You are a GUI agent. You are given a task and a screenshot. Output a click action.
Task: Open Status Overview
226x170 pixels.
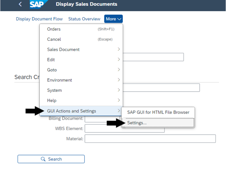point(84,19)
